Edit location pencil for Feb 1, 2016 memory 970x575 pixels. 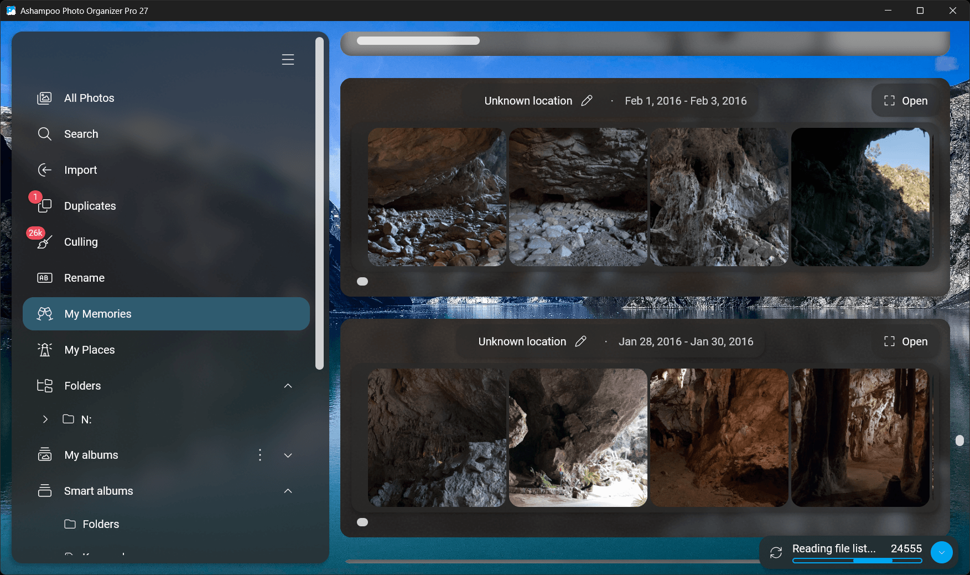click(x=587, y=101)
